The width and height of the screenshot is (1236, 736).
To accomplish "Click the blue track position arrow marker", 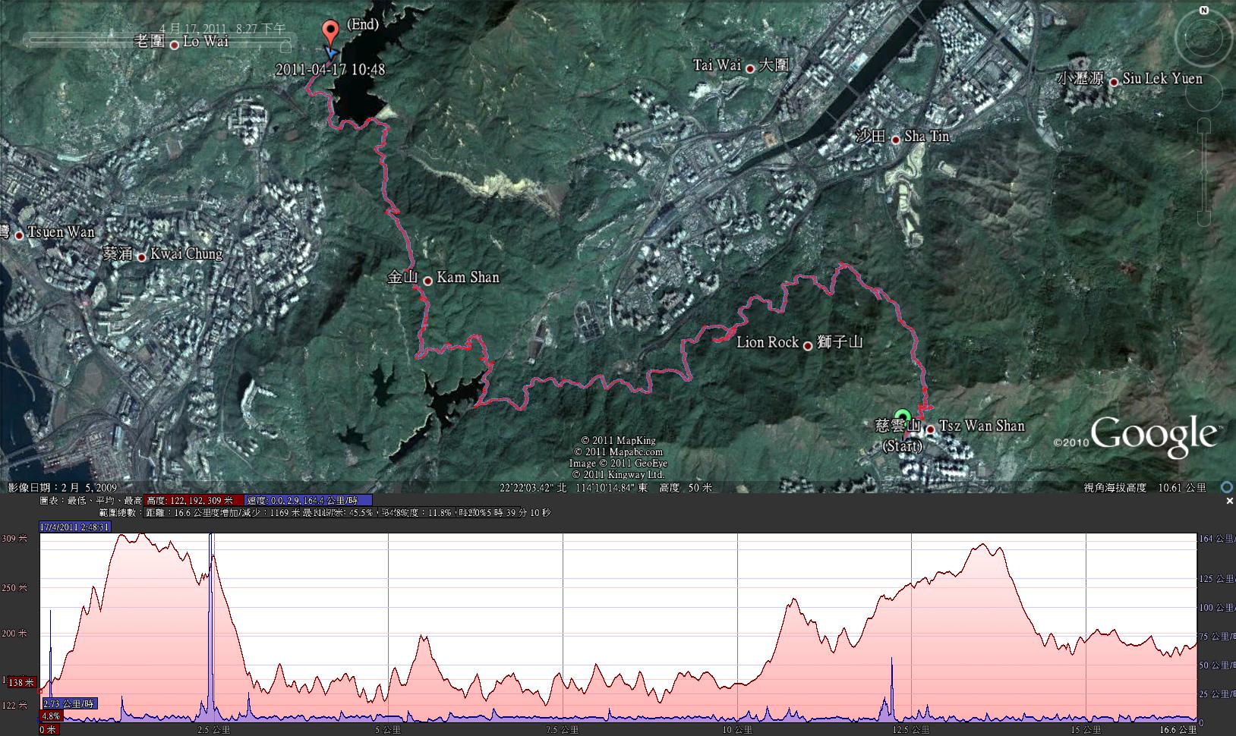I will click(330, 52).
